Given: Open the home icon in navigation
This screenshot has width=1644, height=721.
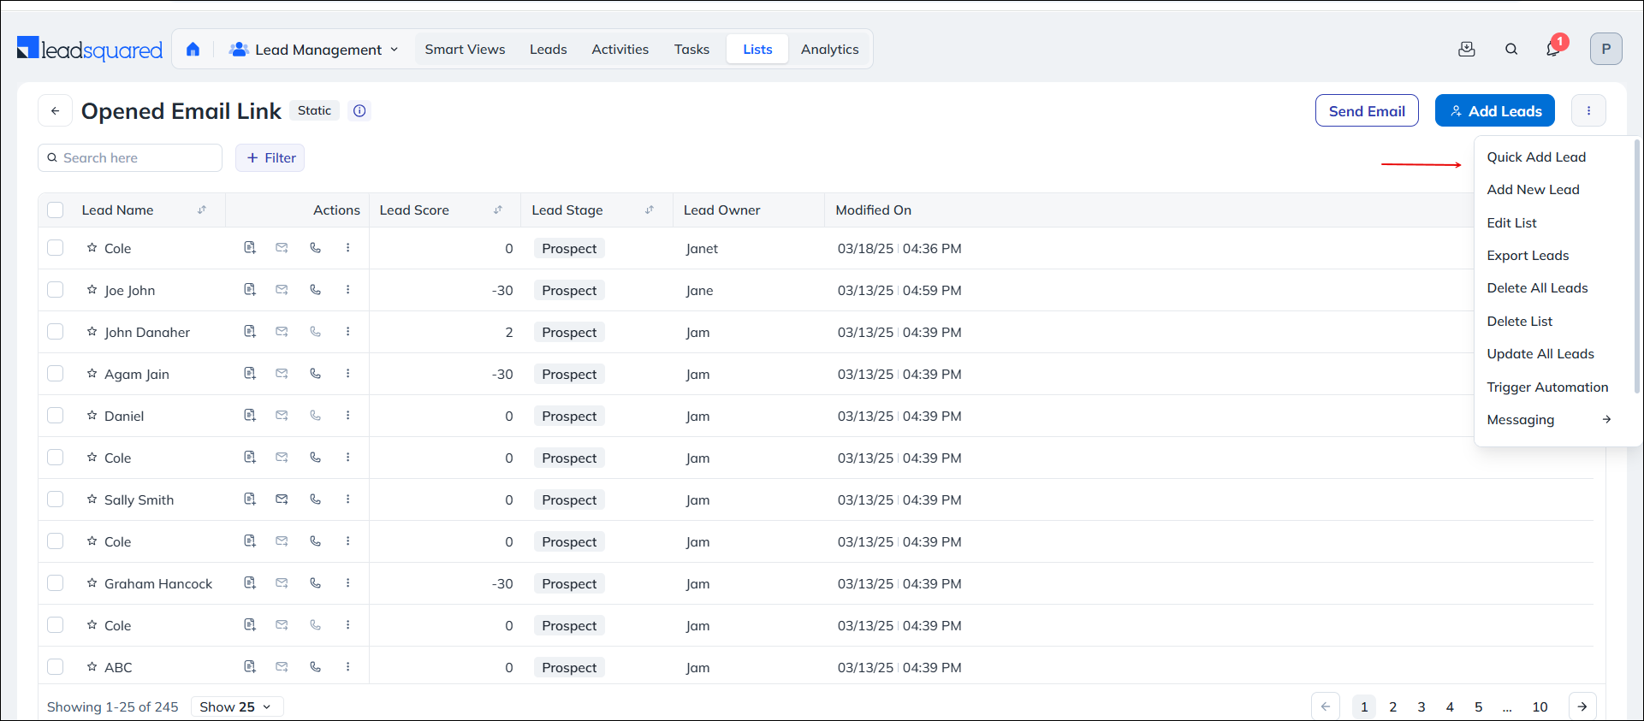Looking at the screenshot, I should point(193,50).
